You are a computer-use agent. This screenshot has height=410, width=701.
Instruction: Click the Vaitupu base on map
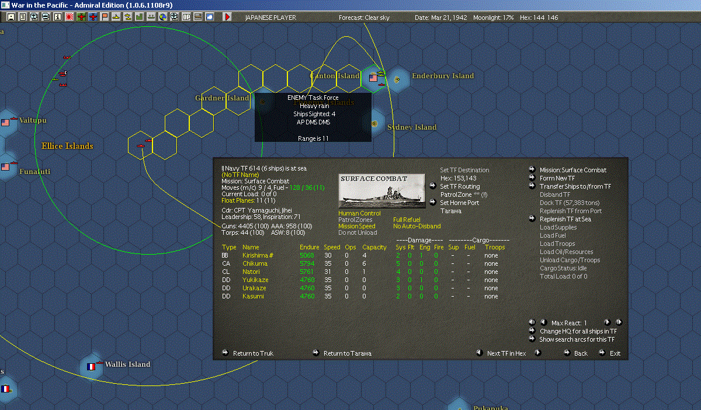tap(6, 123)
